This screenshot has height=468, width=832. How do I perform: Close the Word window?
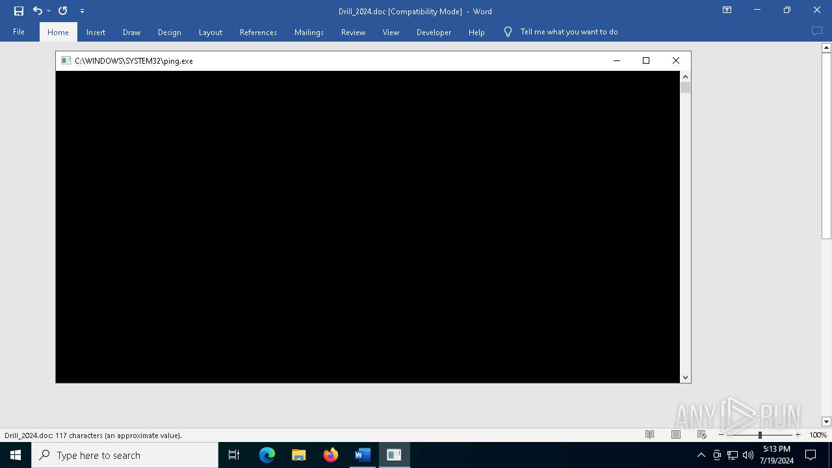coord(817,10)
